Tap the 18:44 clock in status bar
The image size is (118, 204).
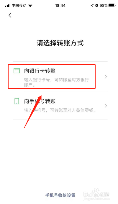point(60,6)
